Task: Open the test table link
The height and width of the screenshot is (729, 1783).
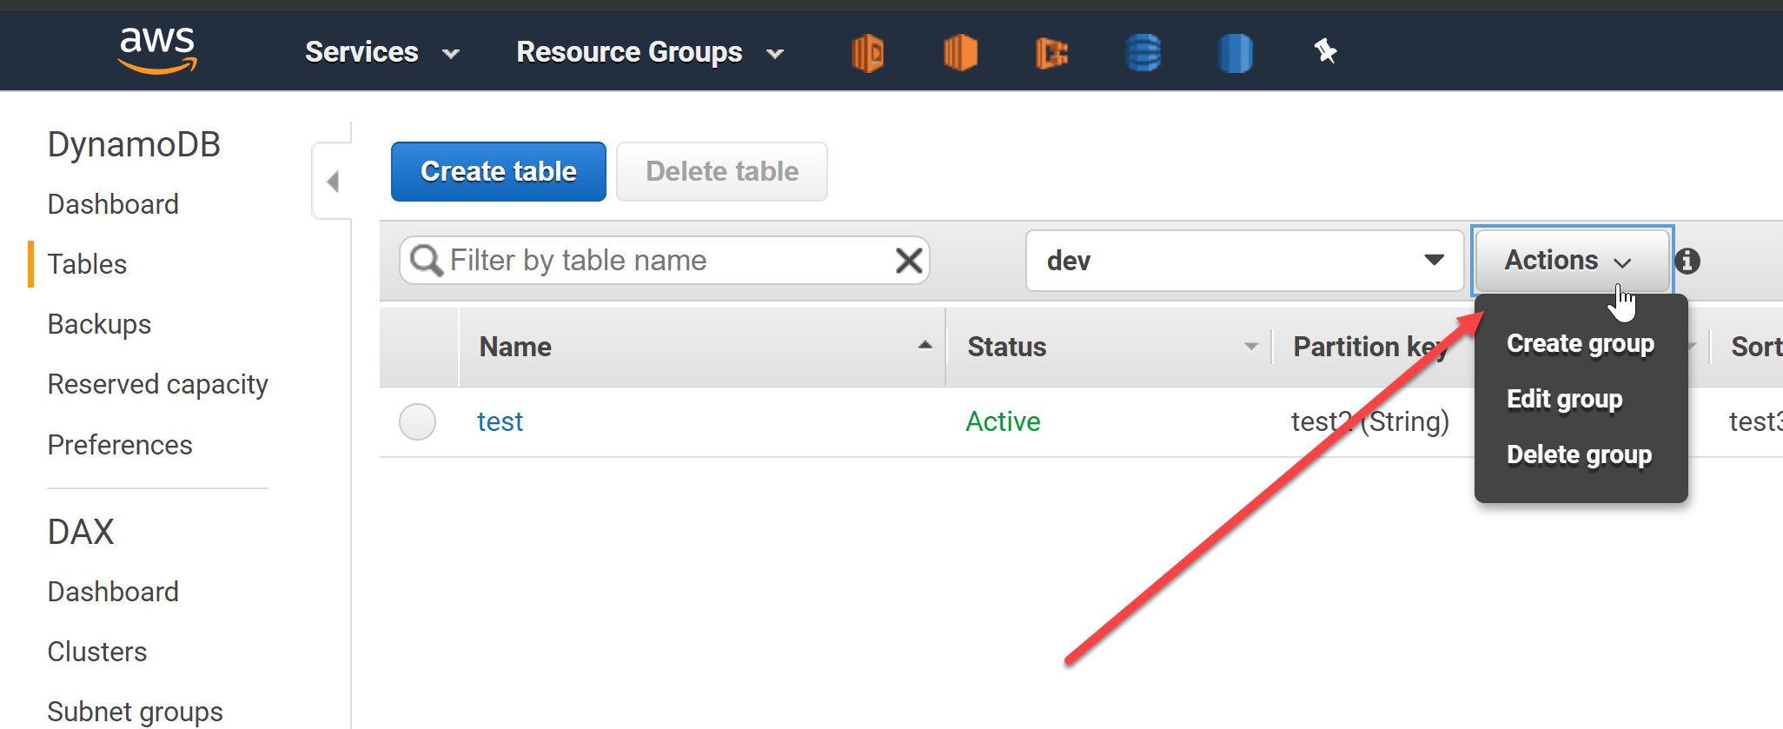Action: (x=500, y=421)
